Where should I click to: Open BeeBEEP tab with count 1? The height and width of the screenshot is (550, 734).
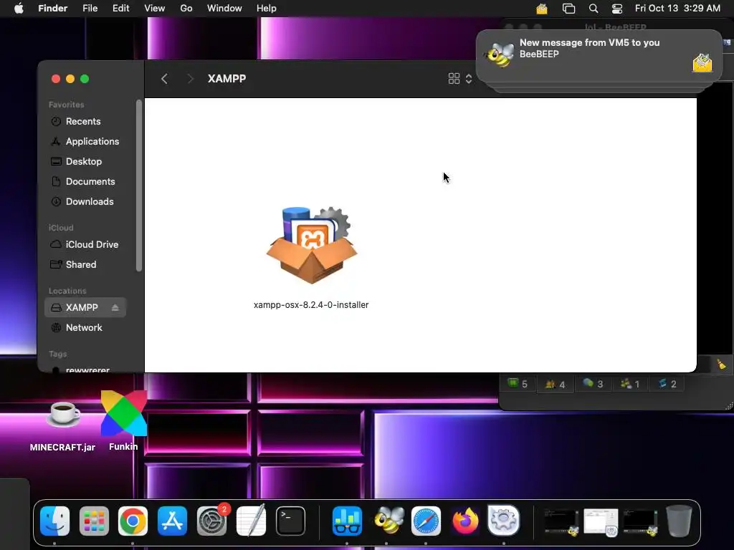click(x=630, y=384)
